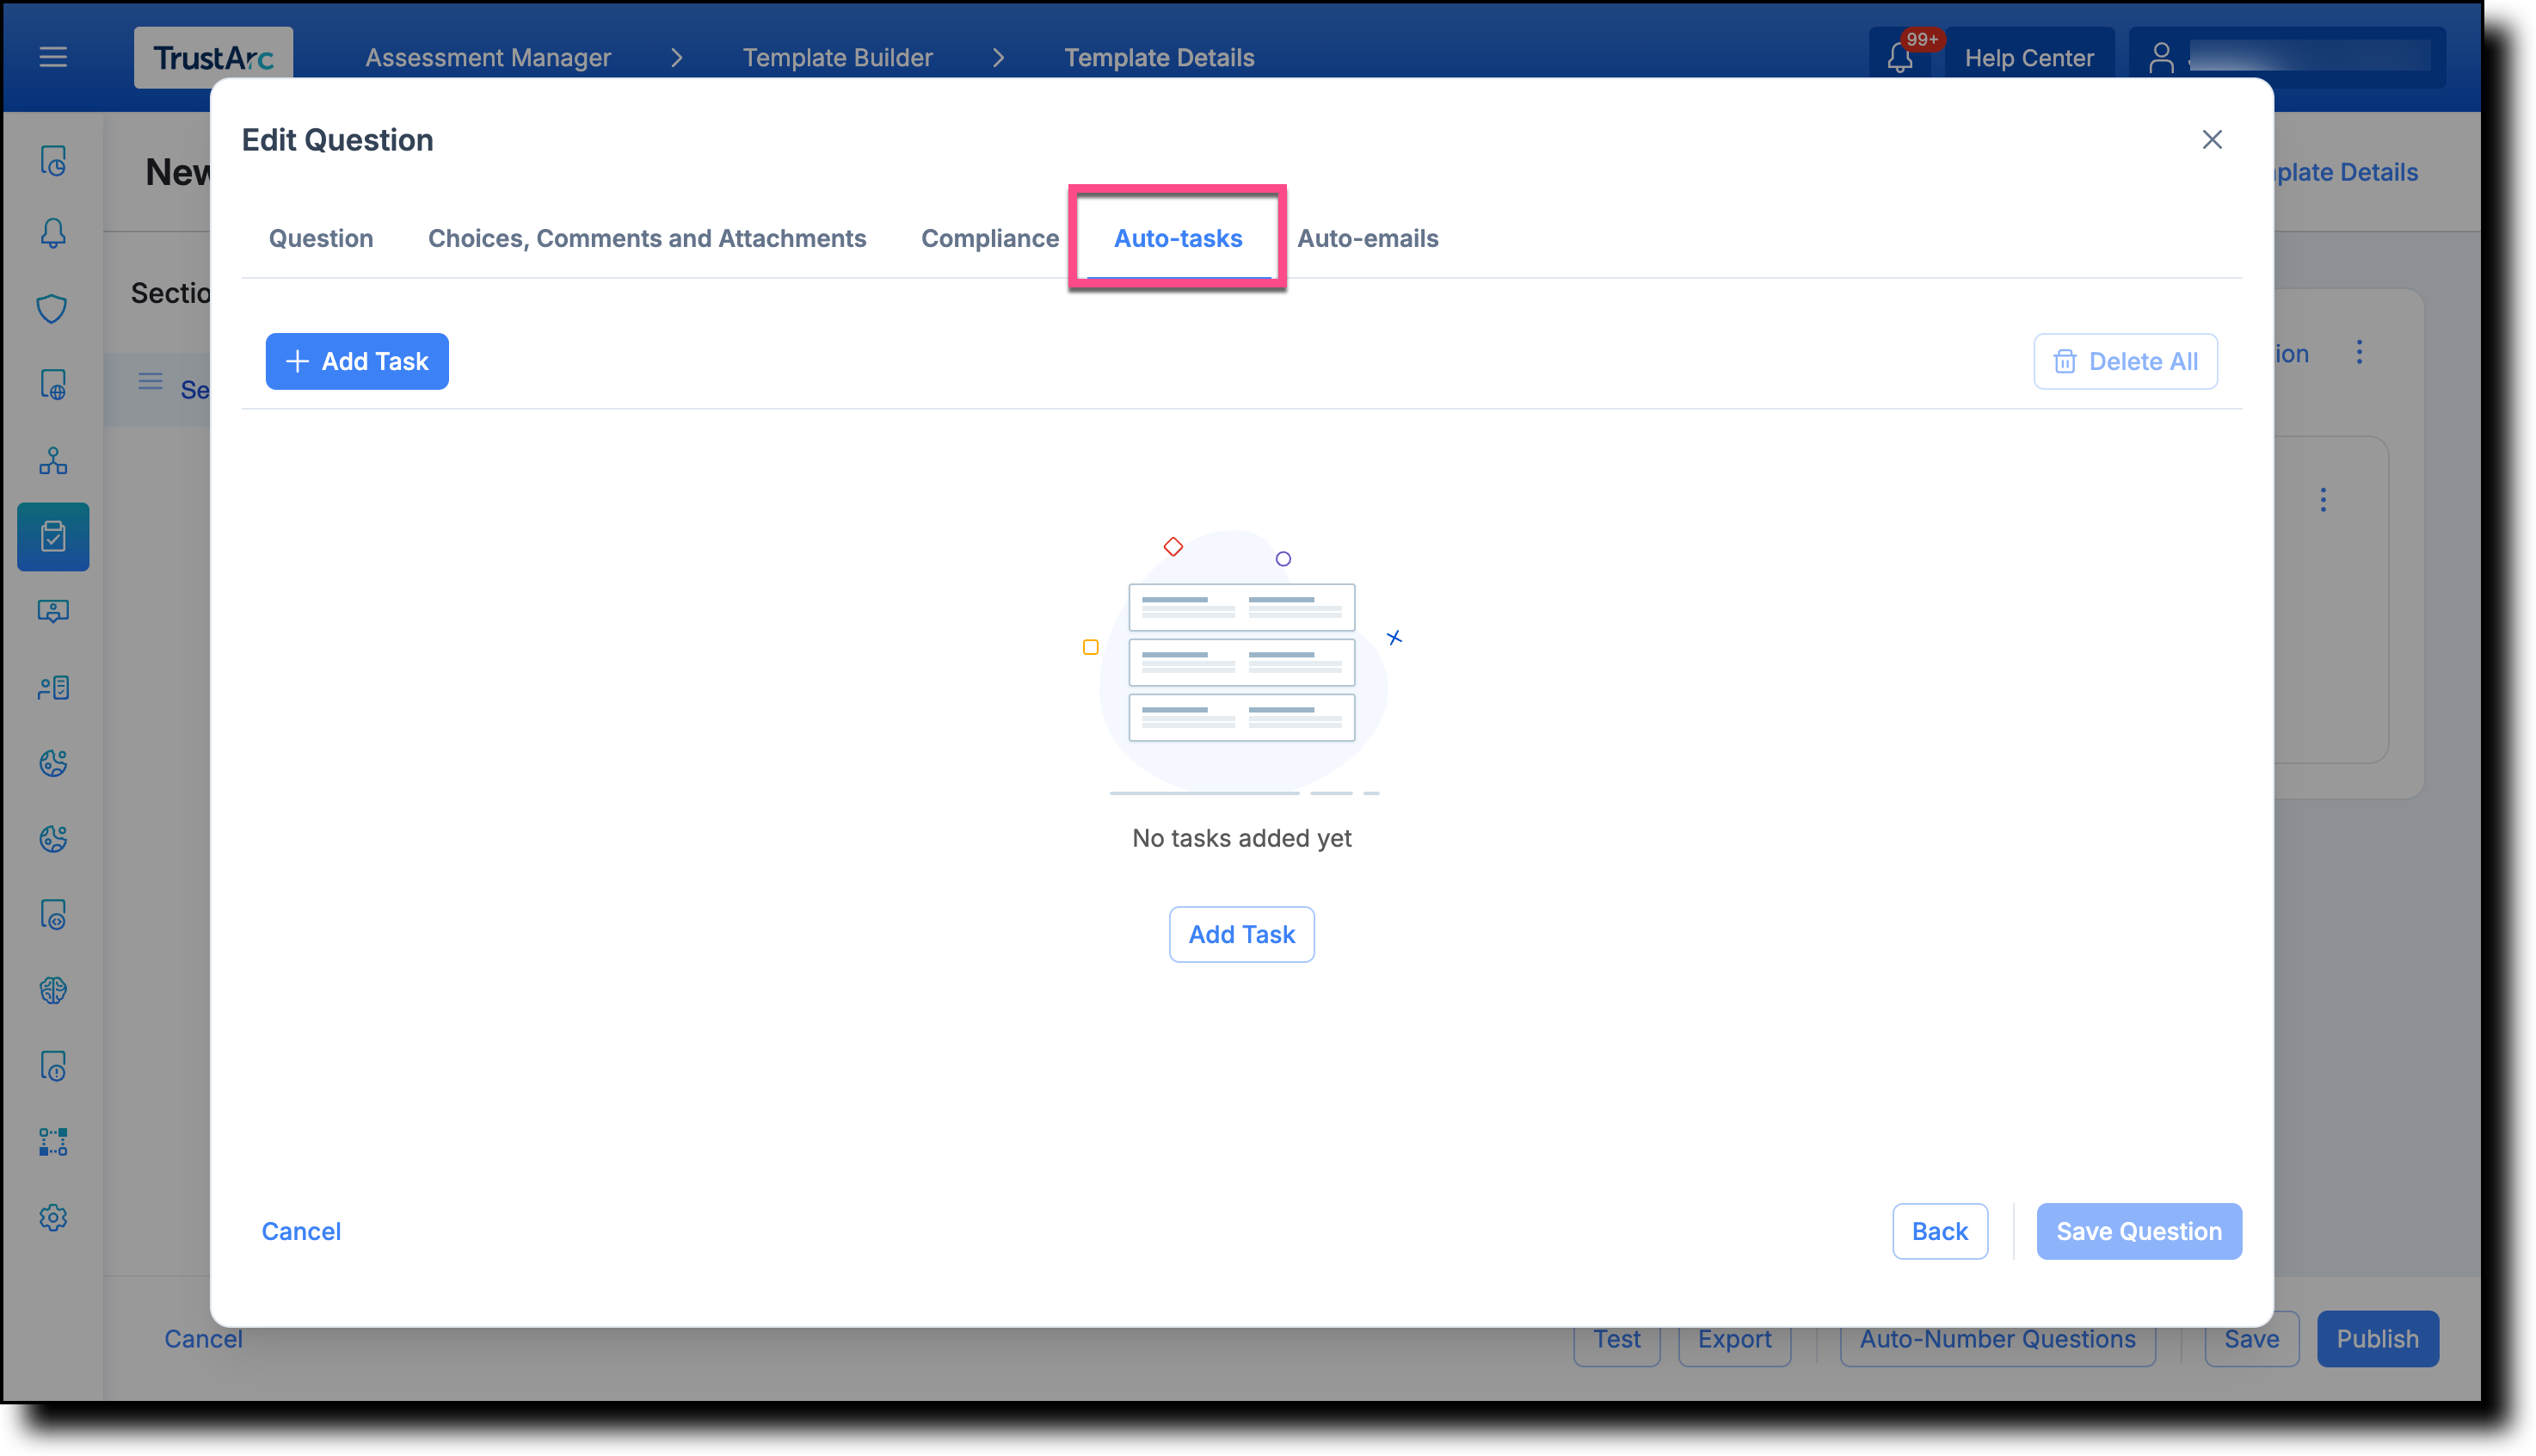This screenshot has height=1456, width=2536.
Task: Select the Auto-tasks tab
Action: tap(1178, 238)
